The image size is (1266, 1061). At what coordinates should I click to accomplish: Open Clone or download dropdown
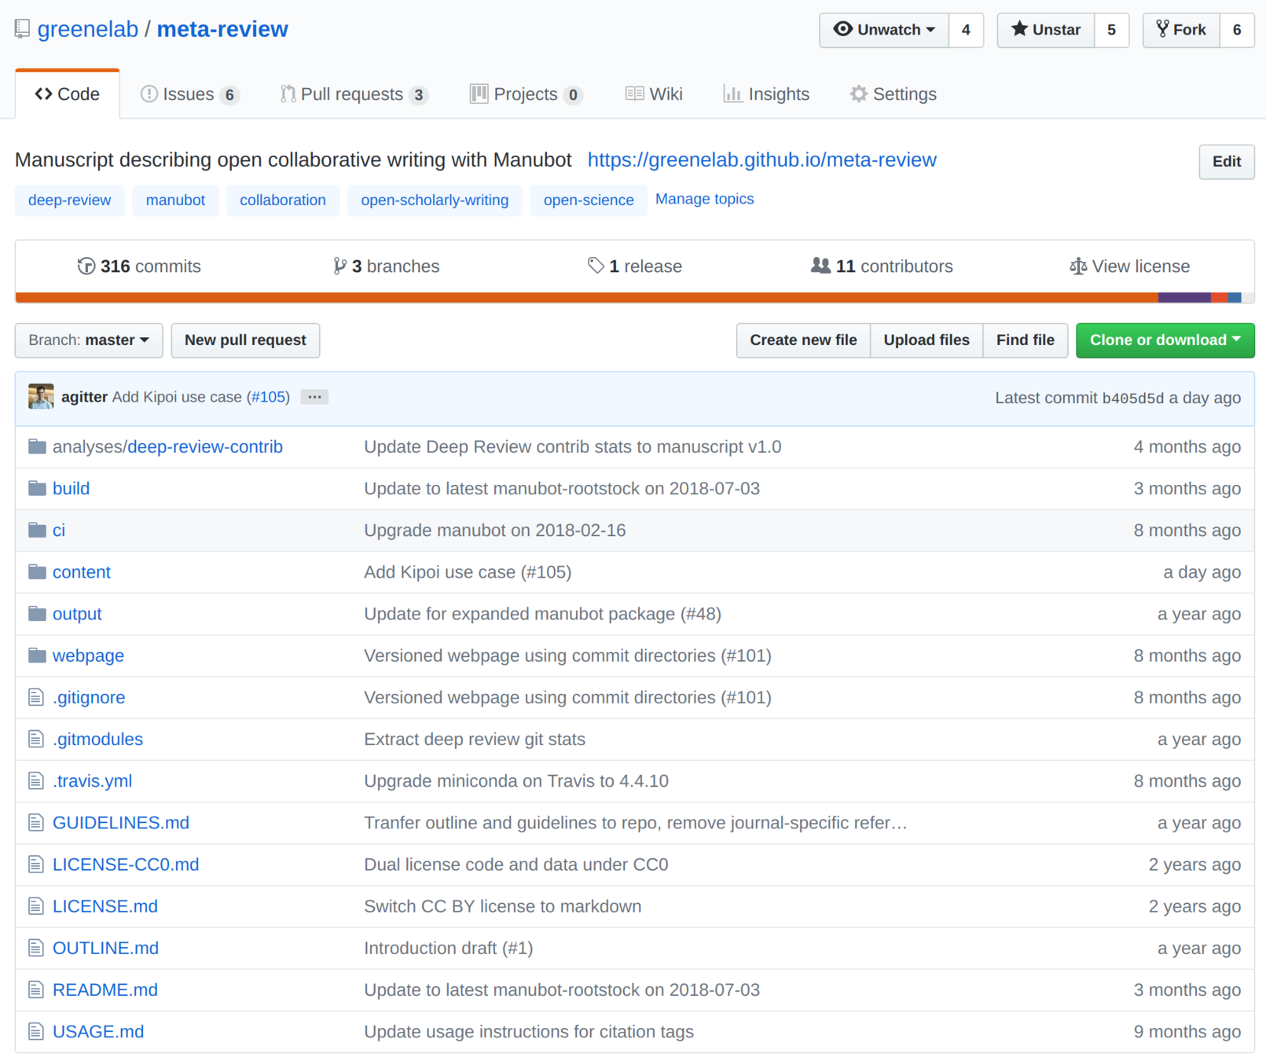(1165, 340)
